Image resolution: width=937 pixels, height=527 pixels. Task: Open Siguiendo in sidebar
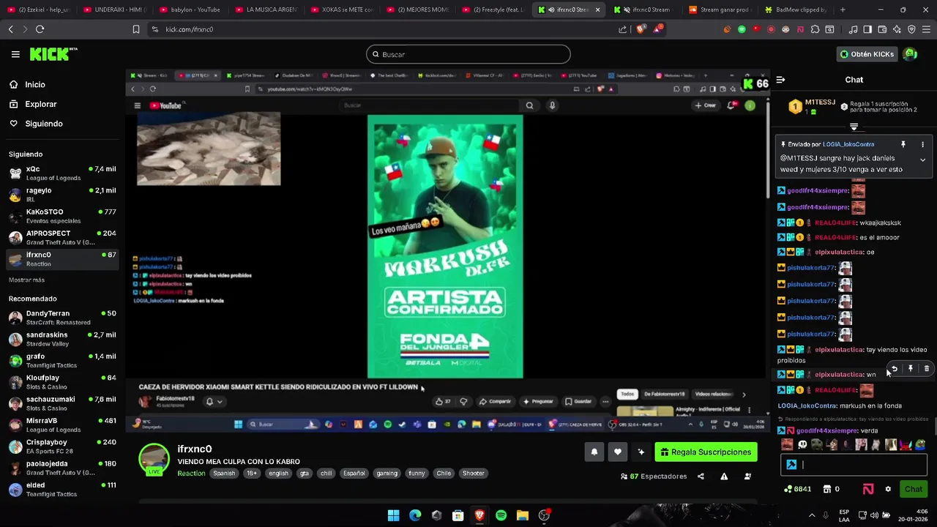pos(36,124)
